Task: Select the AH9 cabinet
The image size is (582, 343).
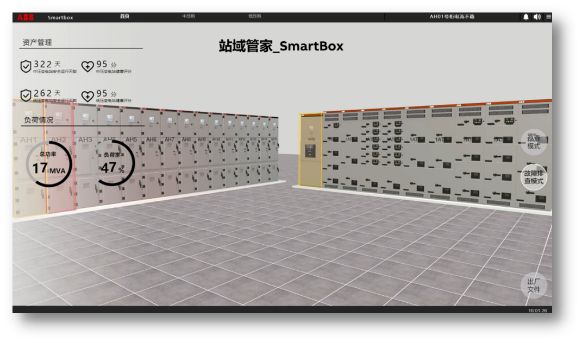Action: point(202,150)
